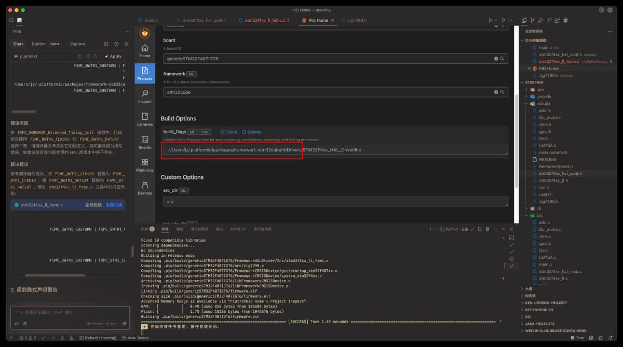Toggle the ML badge next to framework
The image size is (623, 347).
[x=191, y=73]
